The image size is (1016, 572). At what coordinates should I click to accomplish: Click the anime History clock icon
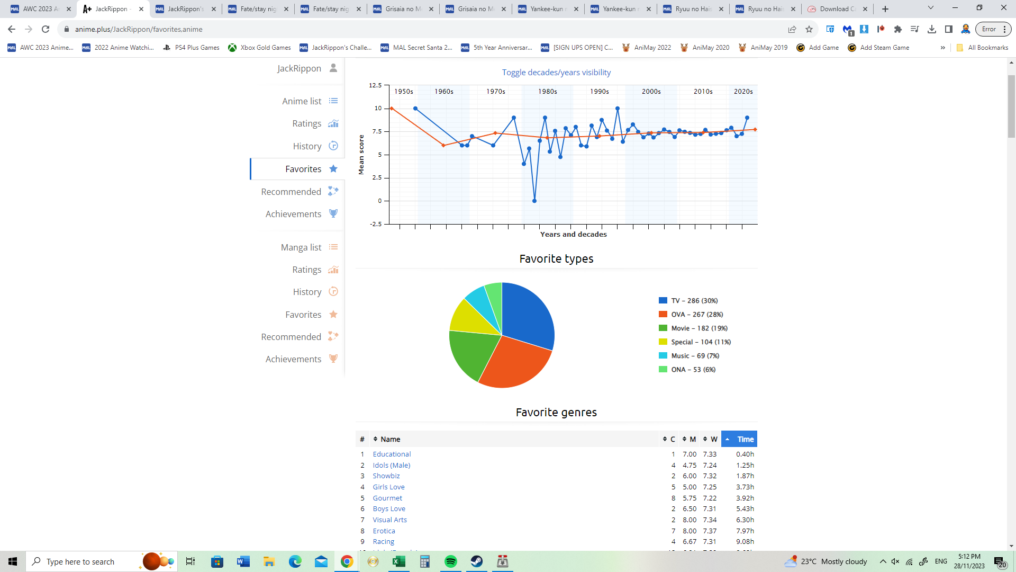click(x=333, y=146)
